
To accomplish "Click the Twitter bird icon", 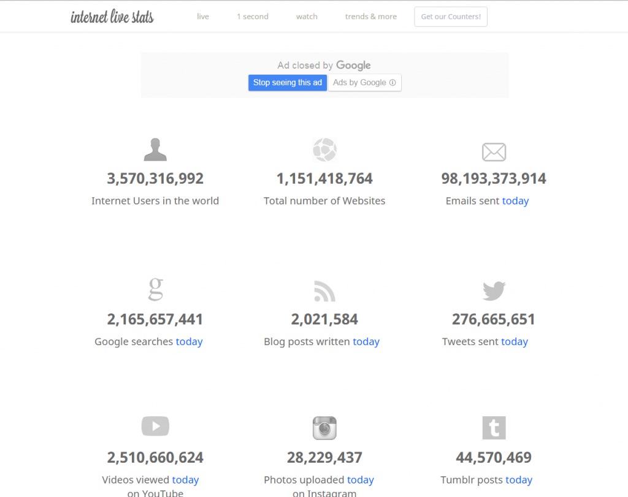I will [x=494, y=290].
